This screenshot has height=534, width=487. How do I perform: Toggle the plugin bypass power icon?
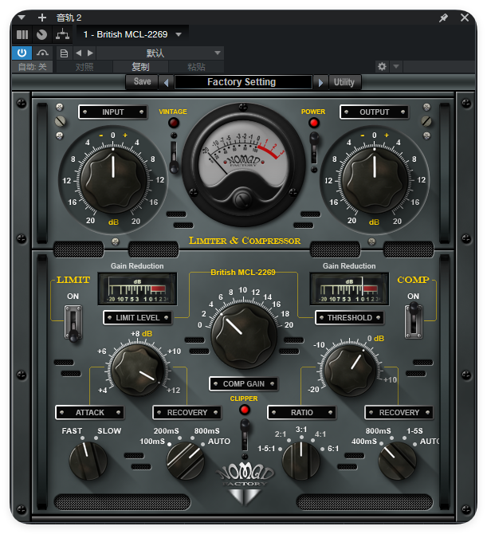pos(22,53)
